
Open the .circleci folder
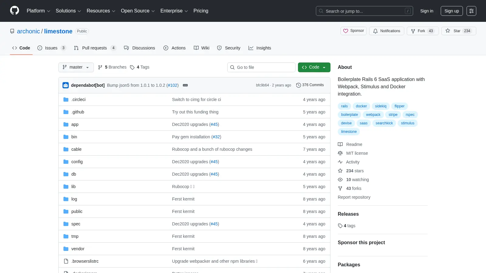click(x=78, y=99)
